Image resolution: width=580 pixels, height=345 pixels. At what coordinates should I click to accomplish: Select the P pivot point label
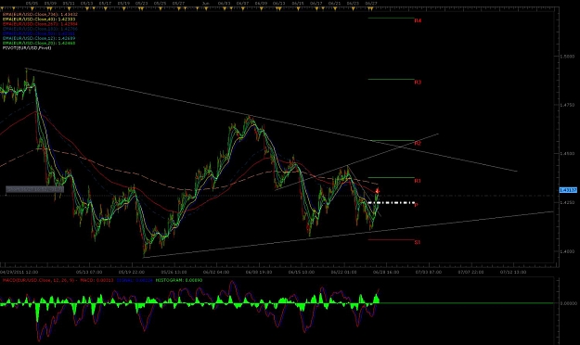[416, 204]
